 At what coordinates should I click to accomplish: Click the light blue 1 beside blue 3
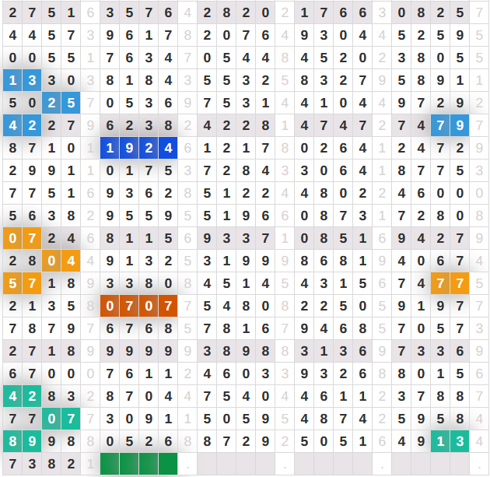pyautogui.click(x=13, y=80)
